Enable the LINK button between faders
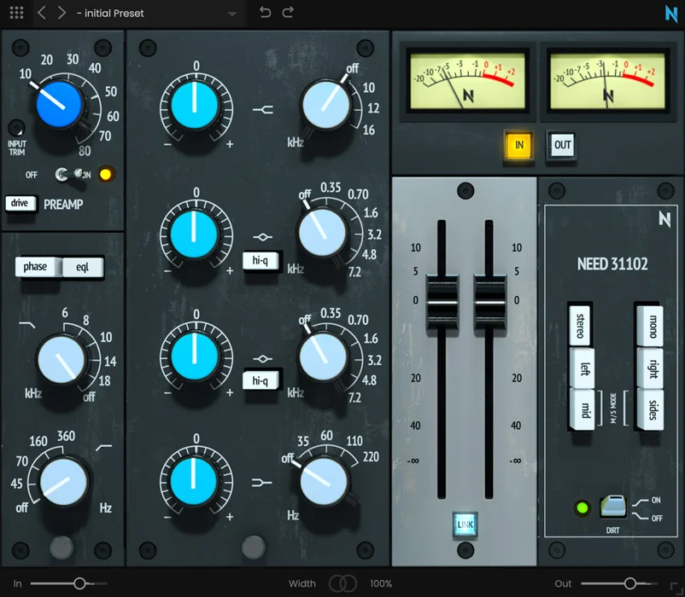 coord(464,525)
